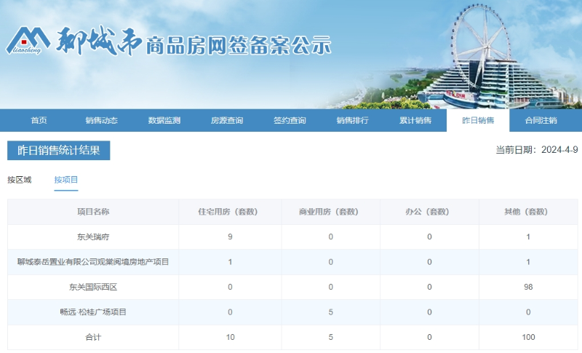Screen dimensions: 582x353
Task: Open the 累计销售 menu item
Action: click(415, 121)
